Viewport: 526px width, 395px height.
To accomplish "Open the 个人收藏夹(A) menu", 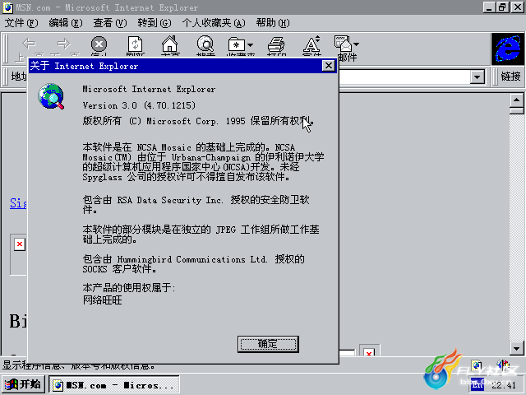I will pos(214,23).
